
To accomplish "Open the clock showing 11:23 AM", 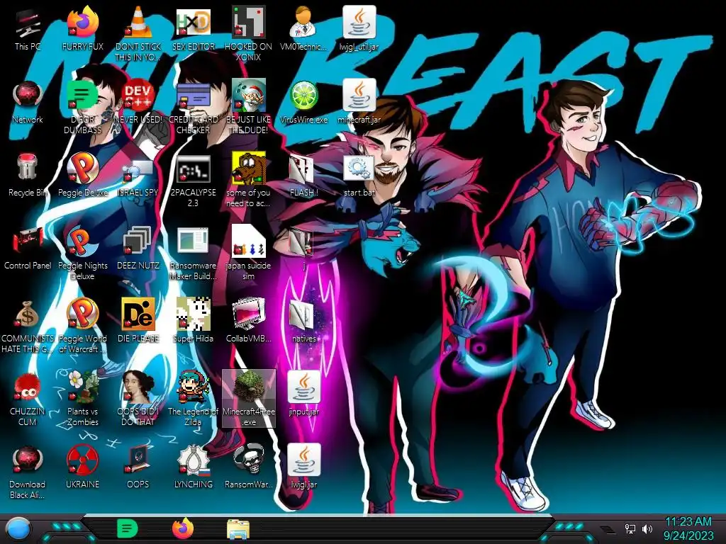I will (x=688, y=528).
